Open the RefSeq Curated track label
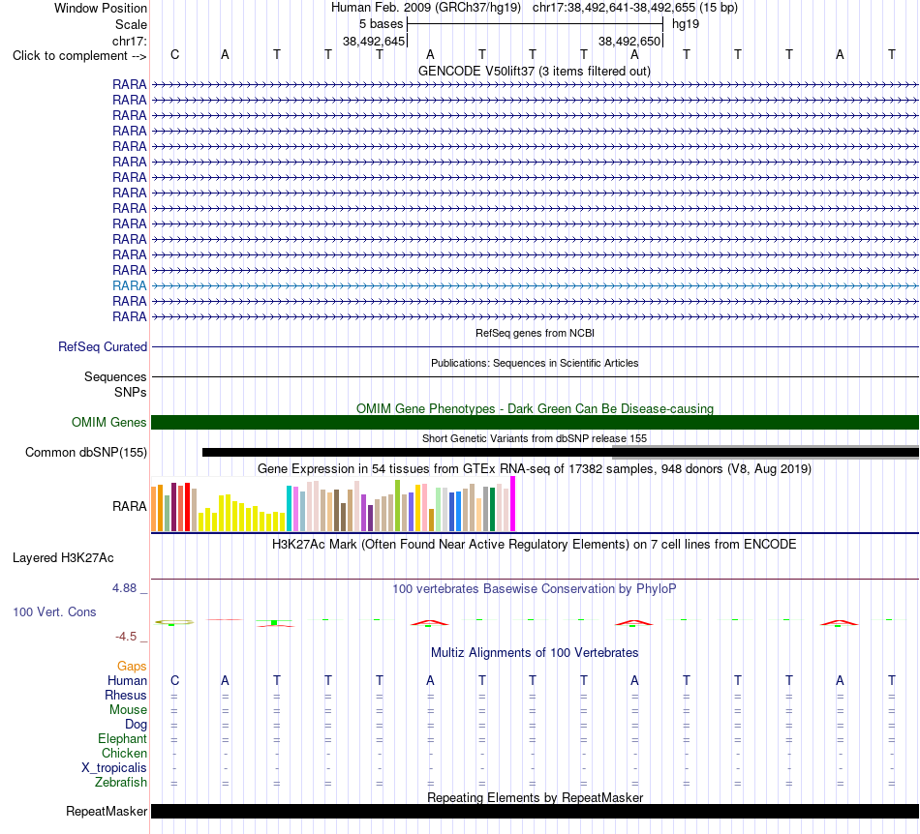 [102, 347]
